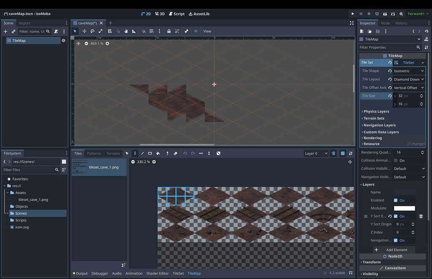Select the Rotate tool above the viewport

[92, 31]
